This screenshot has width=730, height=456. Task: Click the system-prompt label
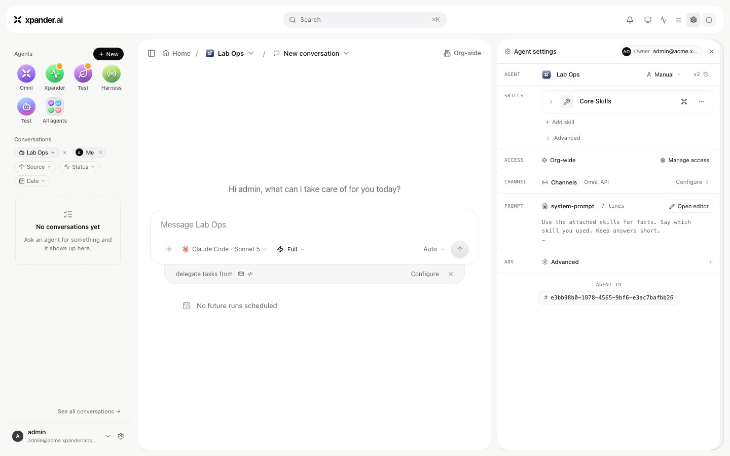(572, 206)
